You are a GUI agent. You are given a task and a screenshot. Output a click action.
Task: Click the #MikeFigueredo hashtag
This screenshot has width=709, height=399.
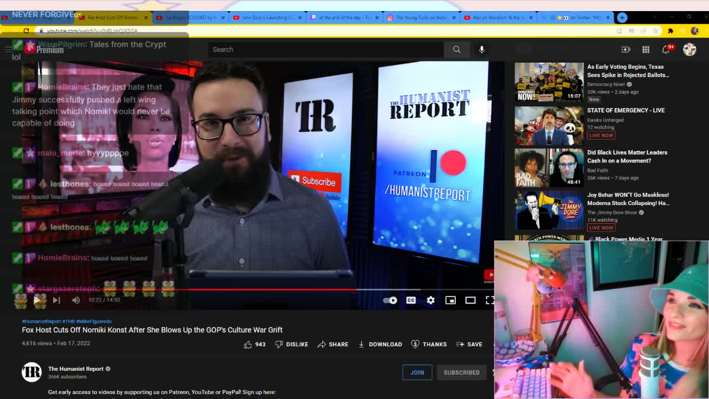tap(94, 321)
